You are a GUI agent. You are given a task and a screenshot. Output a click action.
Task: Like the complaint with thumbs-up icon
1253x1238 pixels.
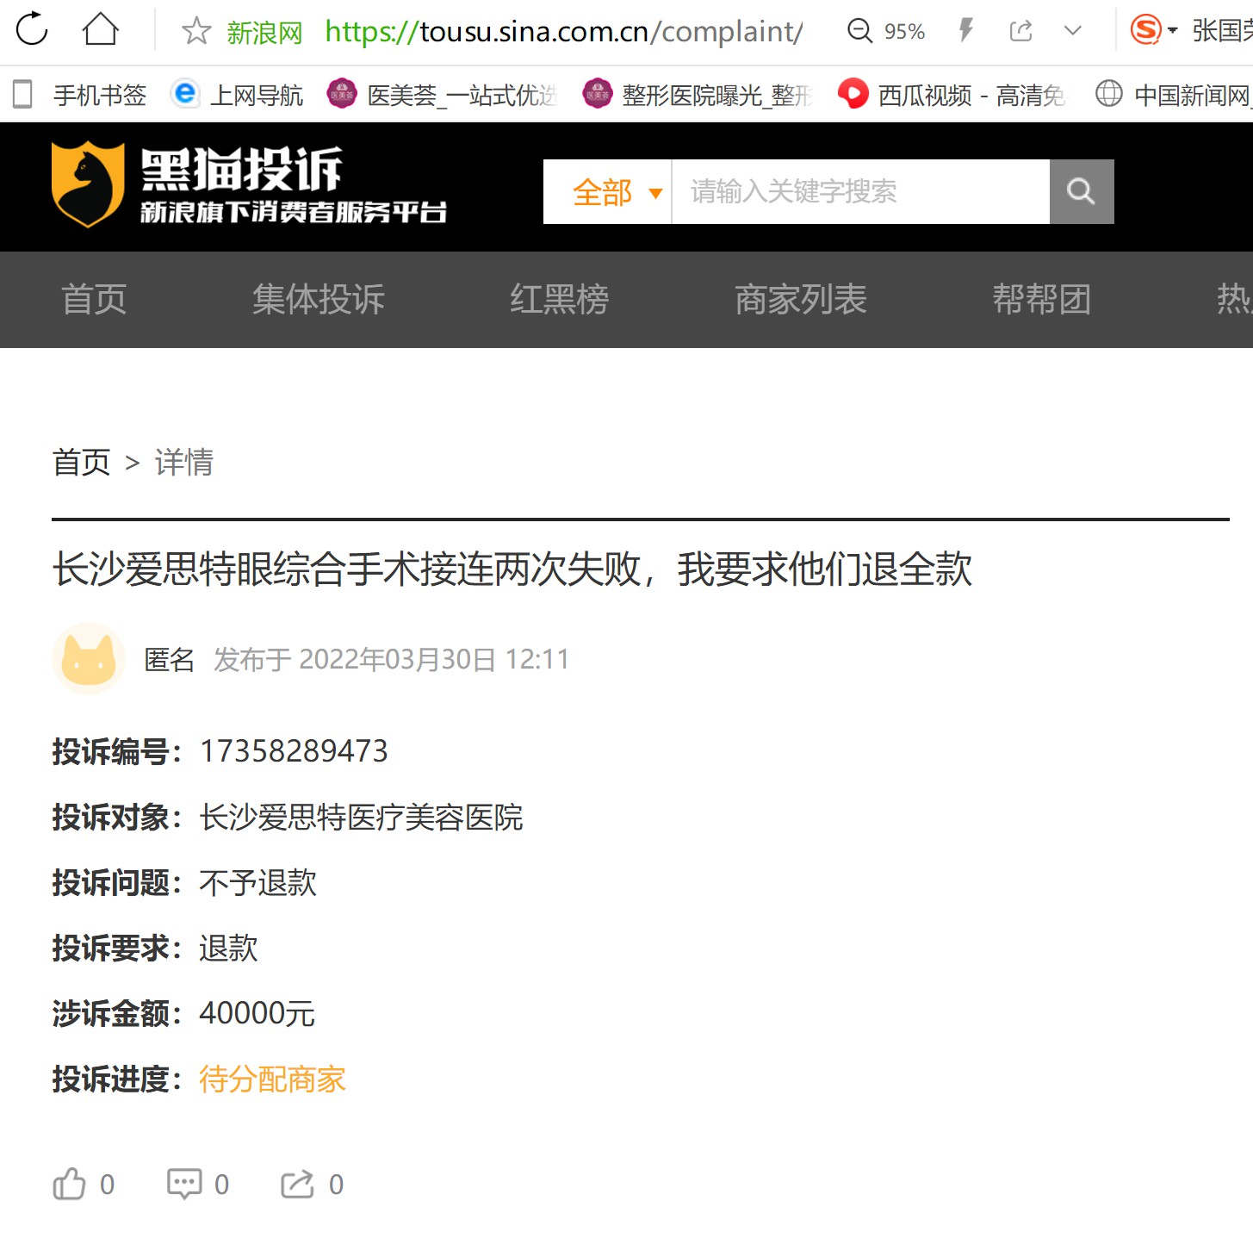pos(70,1185)
